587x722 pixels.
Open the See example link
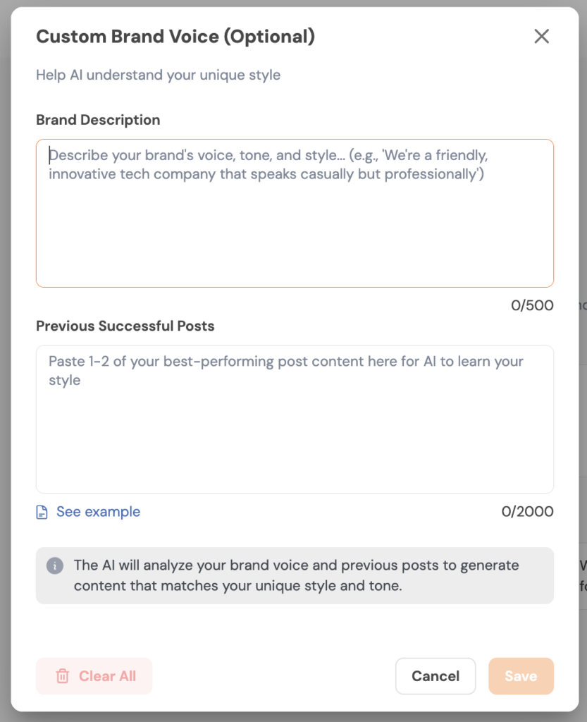(x=98, y=512)
